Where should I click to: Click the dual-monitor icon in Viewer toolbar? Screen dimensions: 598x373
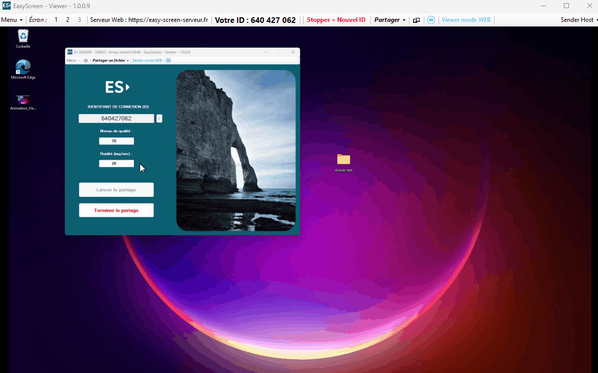416,20
